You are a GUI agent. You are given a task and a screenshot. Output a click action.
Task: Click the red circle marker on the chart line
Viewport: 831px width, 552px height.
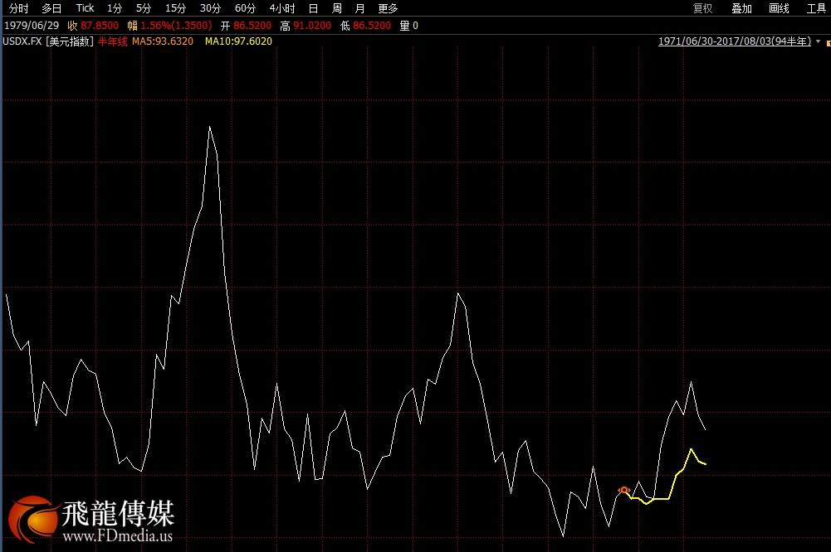tap(624, 490)
